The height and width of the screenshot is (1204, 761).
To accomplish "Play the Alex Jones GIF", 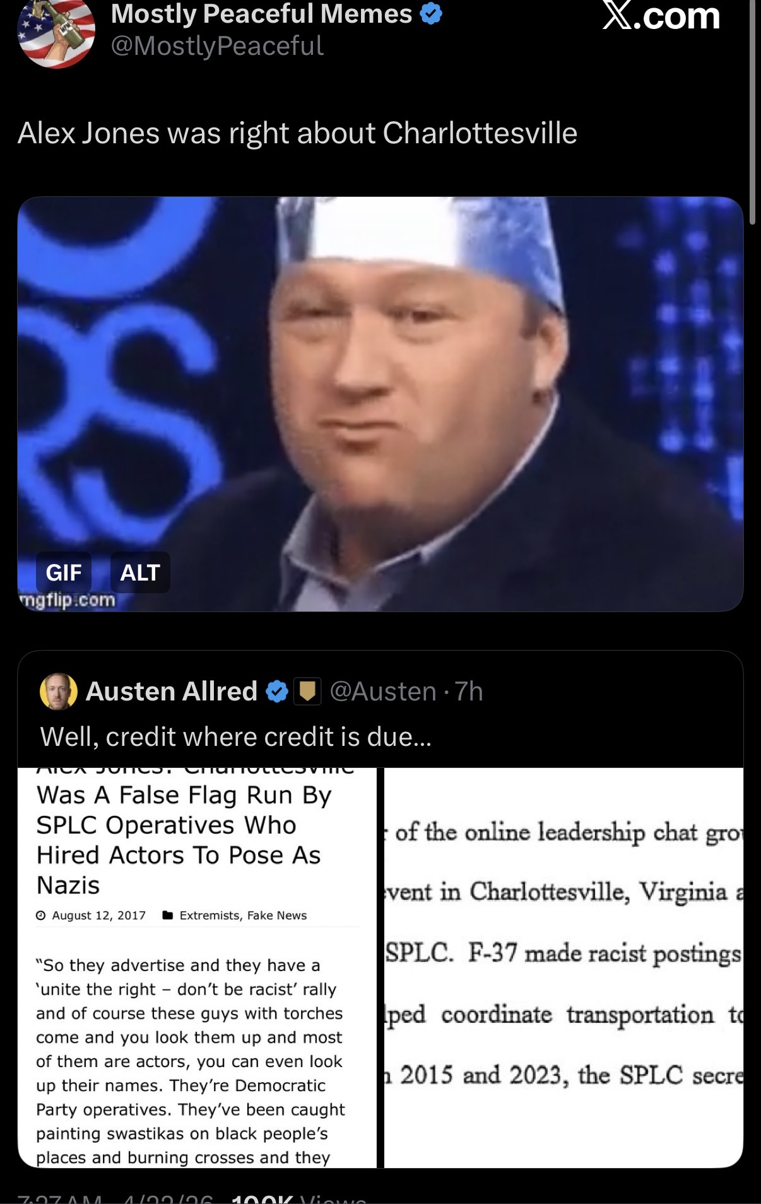I will [380, 404].
